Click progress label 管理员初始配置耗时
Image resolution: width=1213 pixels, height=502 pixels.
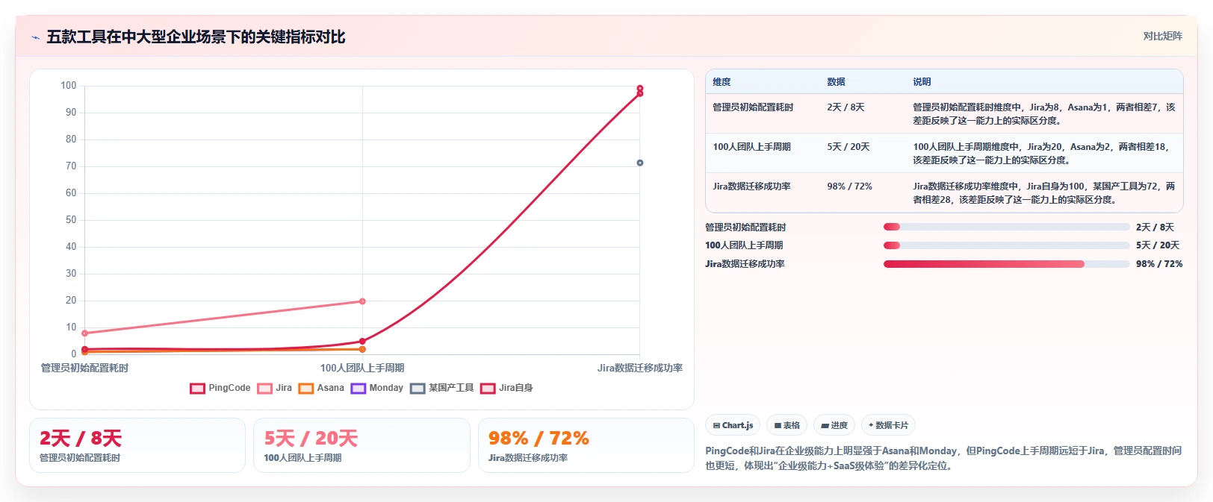745,228
